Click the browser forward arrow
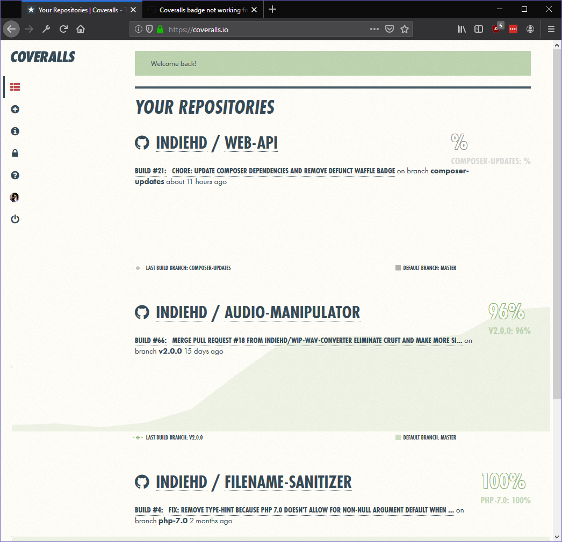Screen dimensions: 562x542 [29, 30]
